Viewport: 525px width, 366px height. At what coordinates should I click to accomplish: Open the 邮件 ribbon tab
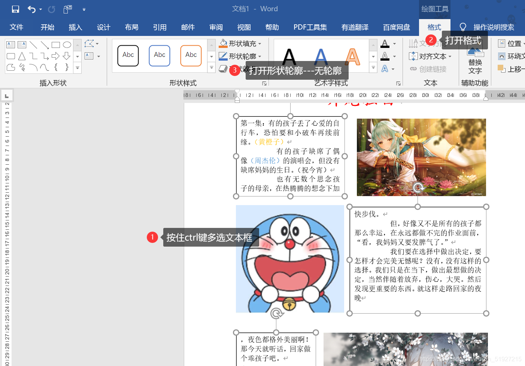(188, 27)
